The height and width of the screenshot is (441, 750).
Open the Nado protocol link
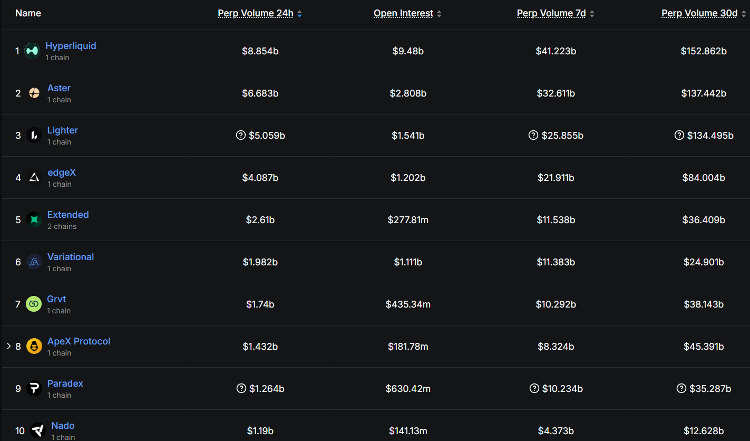[x=63, y=426]
